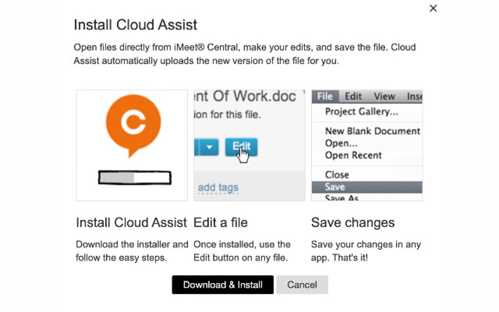
Task: Select the Statement Of Work.doc title
Action: 249,96
